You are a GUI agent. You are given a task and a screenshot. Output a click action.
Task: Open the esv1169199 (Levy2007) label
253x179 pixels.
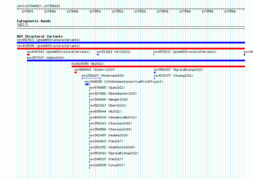(107, 165)
